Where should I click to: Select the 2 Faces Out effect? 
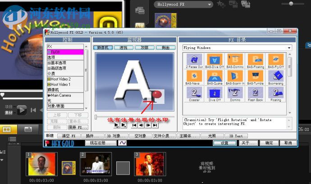(x=194, y=61)
